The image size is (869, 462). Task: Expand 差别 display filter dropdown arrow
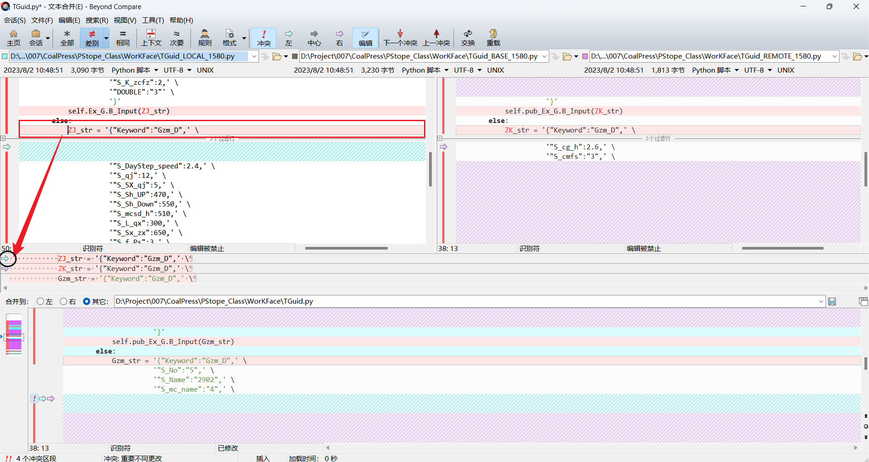[107, 38]
